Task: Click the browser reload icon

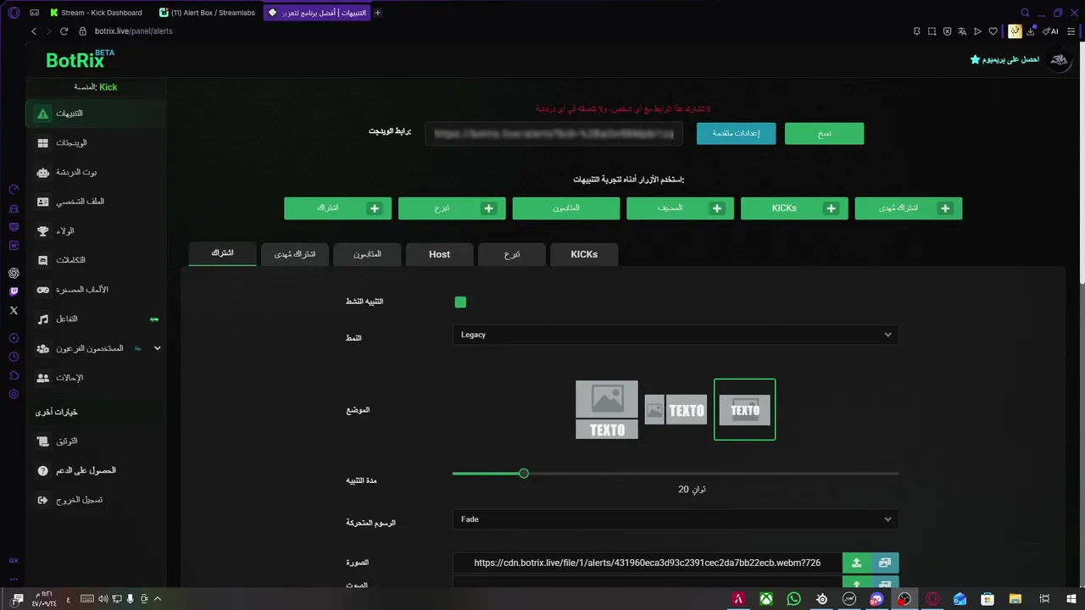Action: pyautogui.click(x=64, y=31)
